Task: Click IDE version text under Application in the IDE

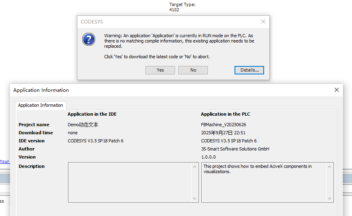Action: (96, 141)
